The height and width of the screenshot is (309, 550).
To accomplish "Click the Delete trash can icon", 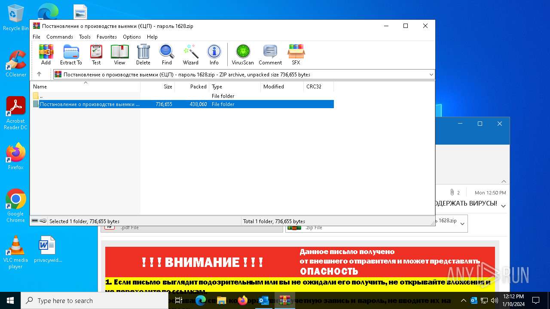I will pos(143,55).
